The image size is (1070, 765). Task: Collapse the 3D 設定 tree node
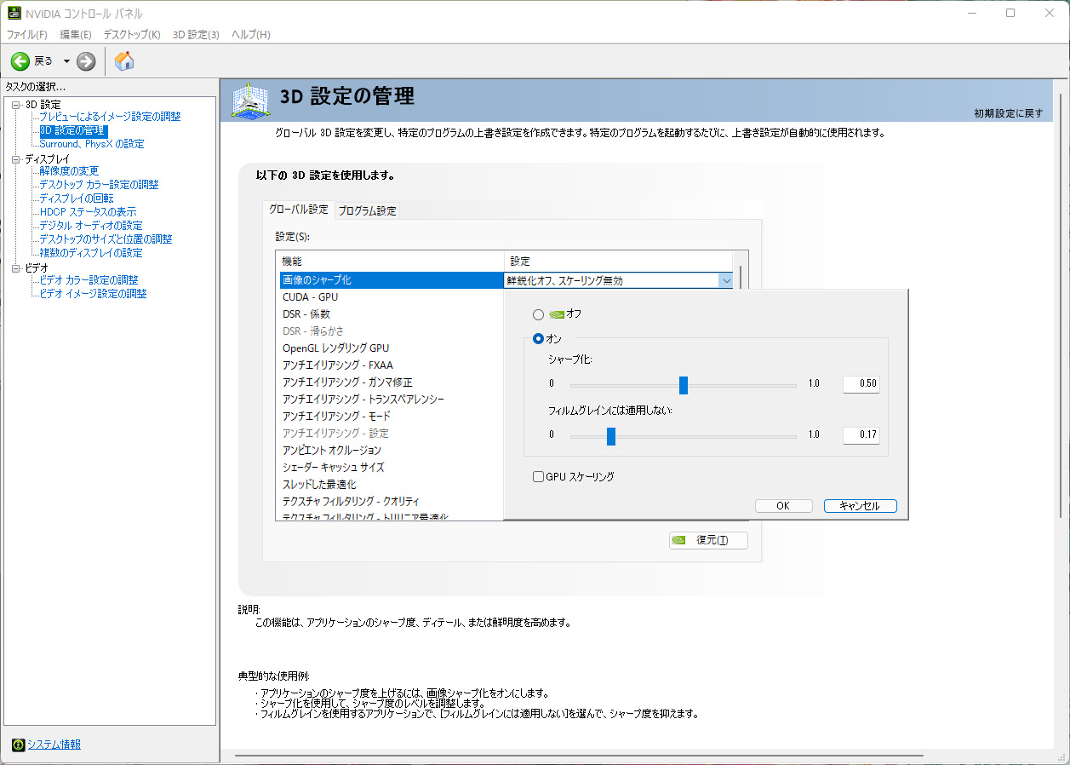pyautogui.click(x=15, y=105)
